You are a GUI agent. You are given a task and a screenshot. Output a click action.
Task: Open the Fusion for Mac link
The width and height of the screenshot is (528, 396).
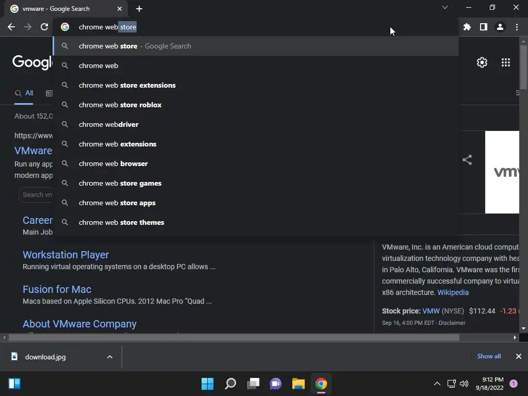tap(57, 289)
